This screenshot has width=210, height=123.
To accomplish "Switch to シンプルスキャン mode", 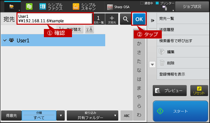I will 84,7.
